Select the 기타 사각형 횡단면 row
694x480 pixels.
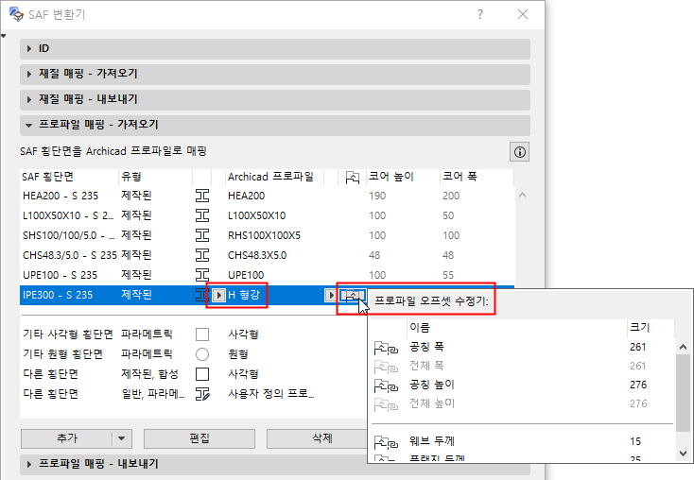(x=194, y=334)
